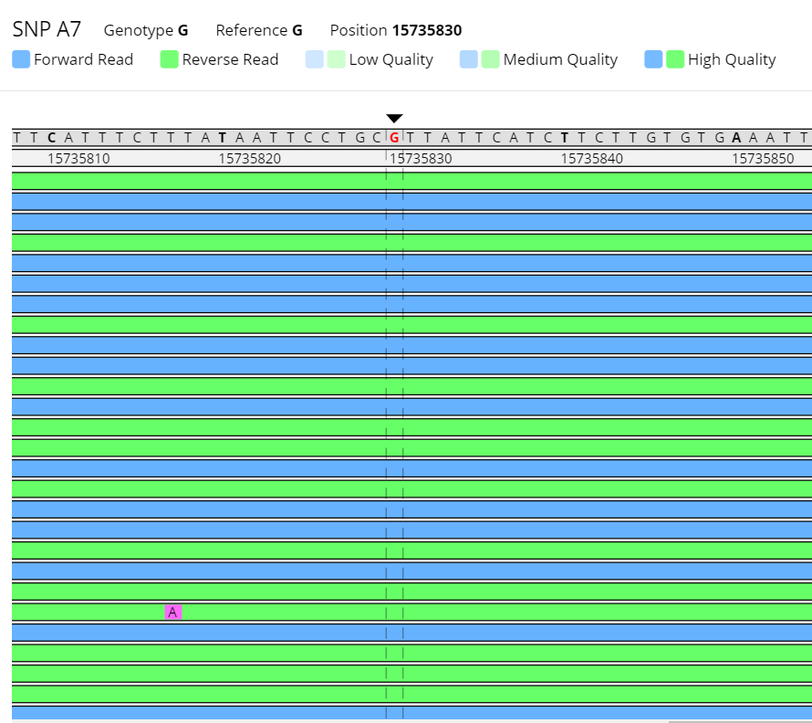Click the Position 15735830 label
Viewport: 812px width, 723px height.
pos(396,30)
